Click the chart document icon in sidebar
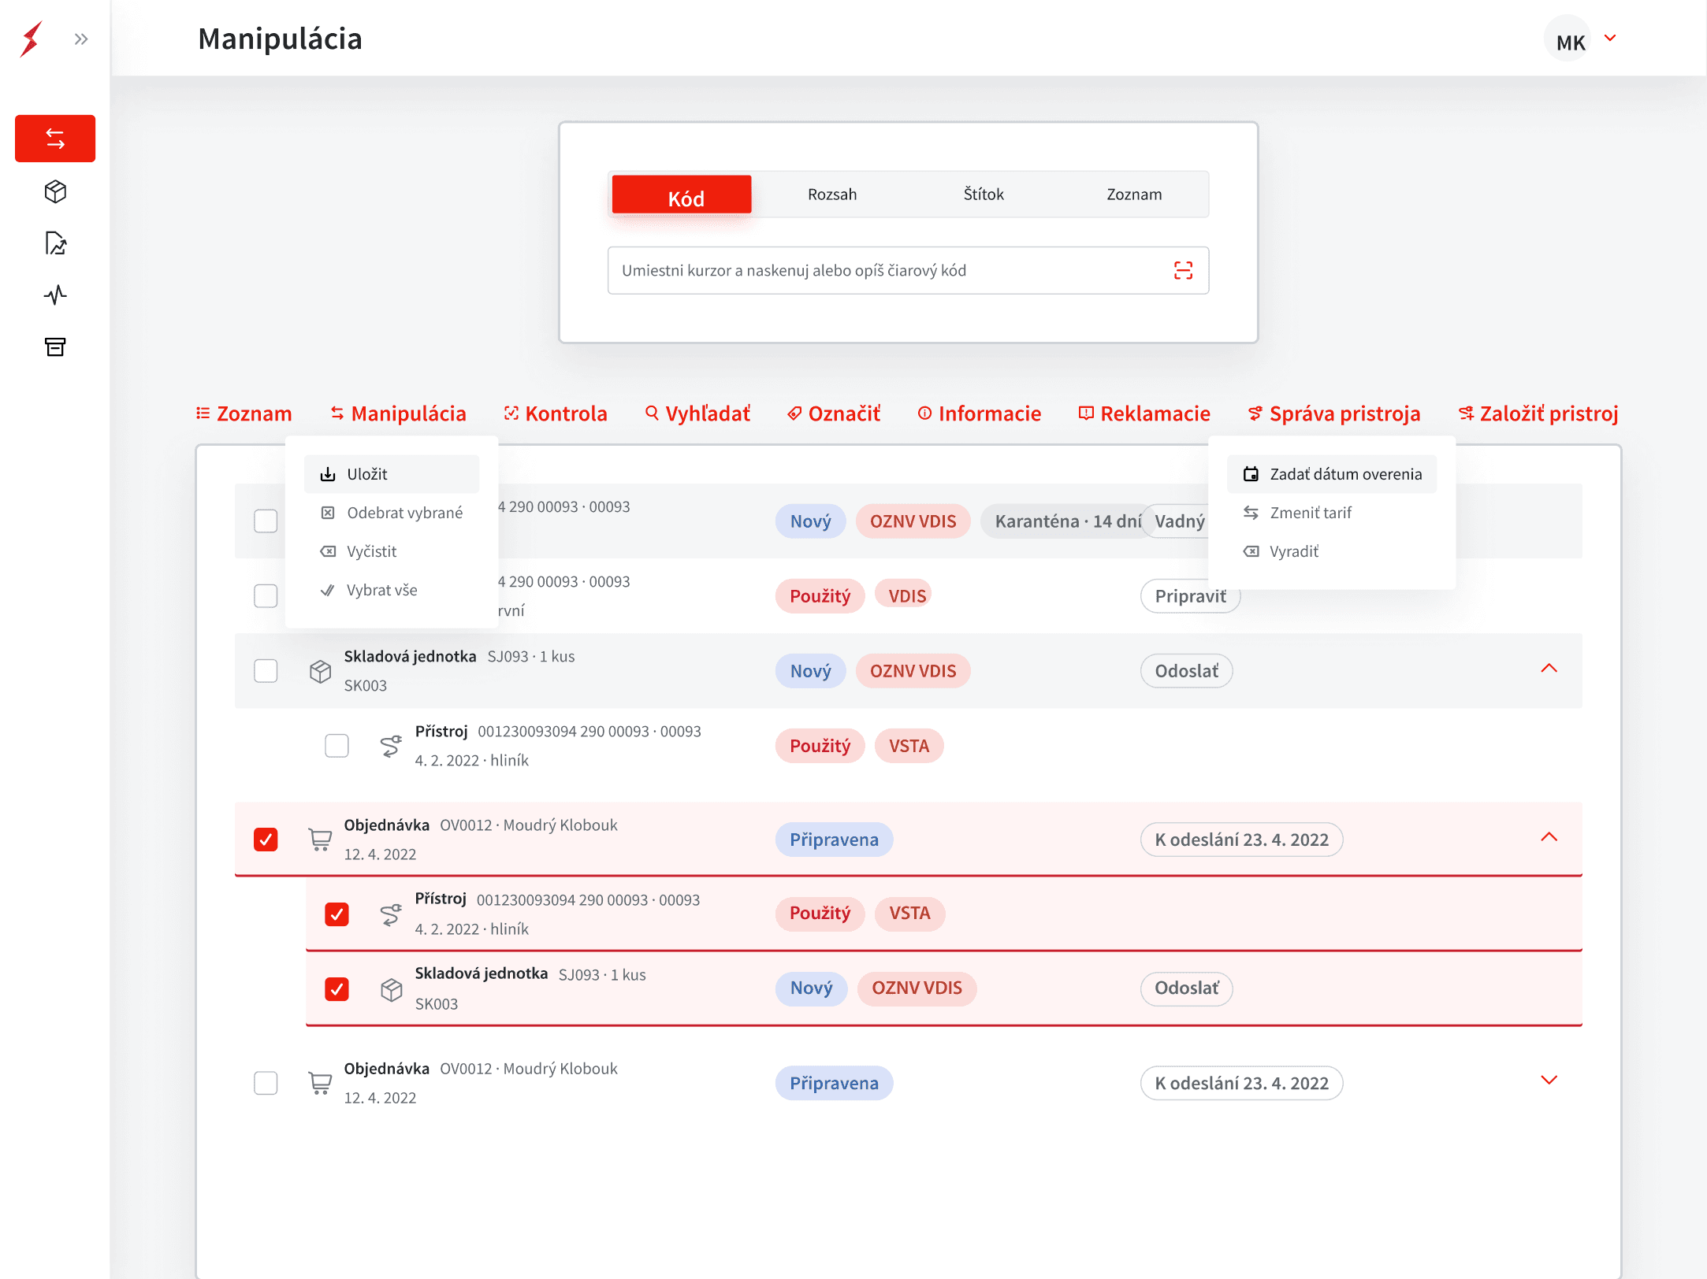This screenshot has width=1707, height=1279. click(55, 243)
